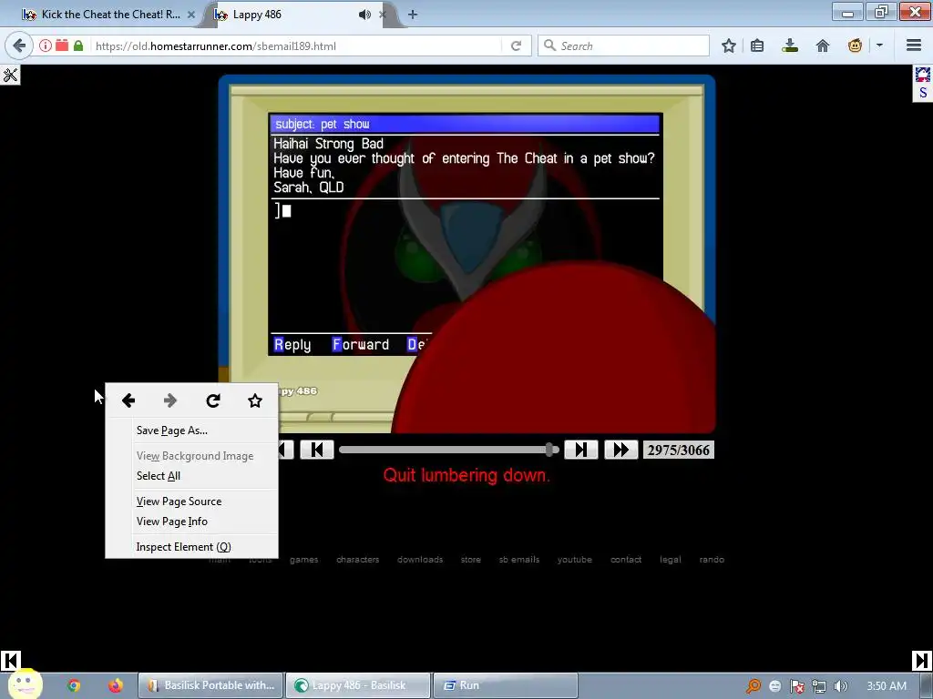
Task: Click the S sidebar icon at right
Action: pos(923,93)
